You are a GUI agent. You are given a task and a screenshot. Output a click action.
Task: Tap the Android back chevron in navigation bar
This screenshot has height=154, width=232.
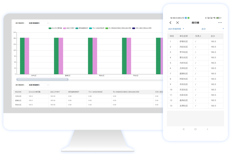207,129
